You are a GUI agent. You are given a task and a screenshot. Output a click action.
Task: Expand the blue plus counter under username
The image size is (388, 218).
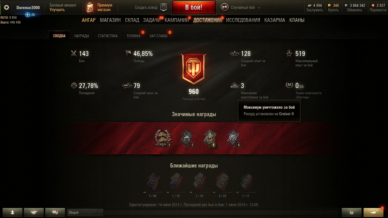coord(30,15)
